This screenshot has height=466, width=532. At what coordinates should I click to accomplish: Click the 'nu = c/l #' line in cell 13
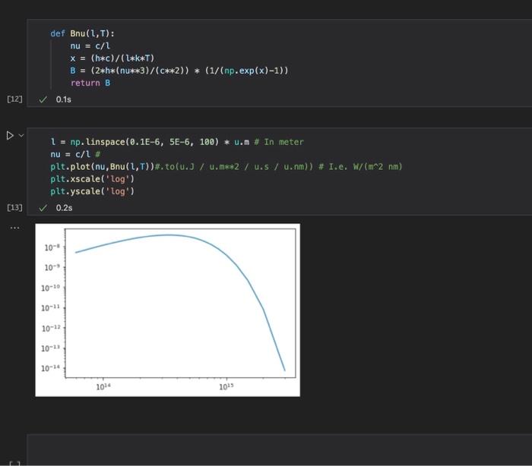75,154
